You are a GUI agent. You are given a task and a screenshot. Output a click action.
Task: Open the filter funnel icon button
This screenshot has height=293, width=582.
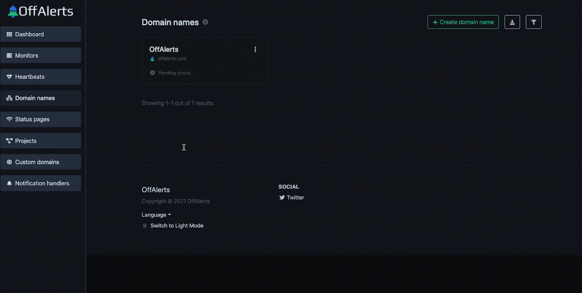tap(534, 22)
